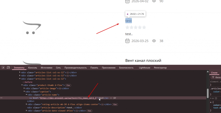
Task: Select the ::before pseudo-element row
Action: [x=28, y=82]
